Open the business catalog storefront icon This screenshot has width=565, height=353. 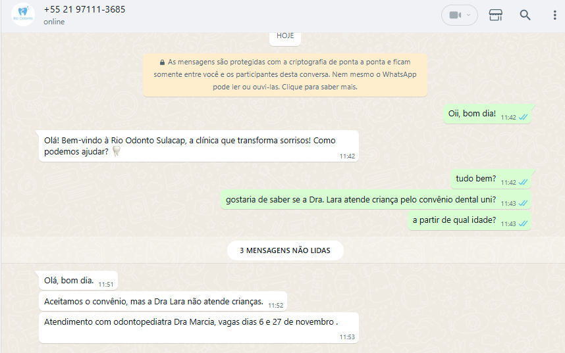pos(495,15)
